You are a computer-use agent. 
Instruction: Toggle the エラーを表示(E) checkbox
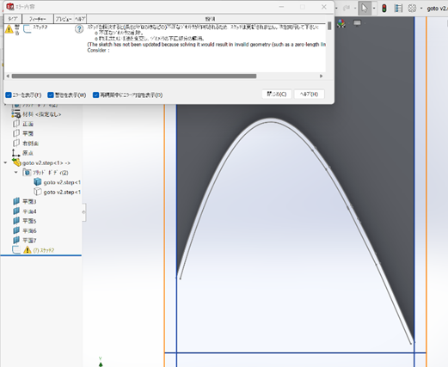(9, 95)
